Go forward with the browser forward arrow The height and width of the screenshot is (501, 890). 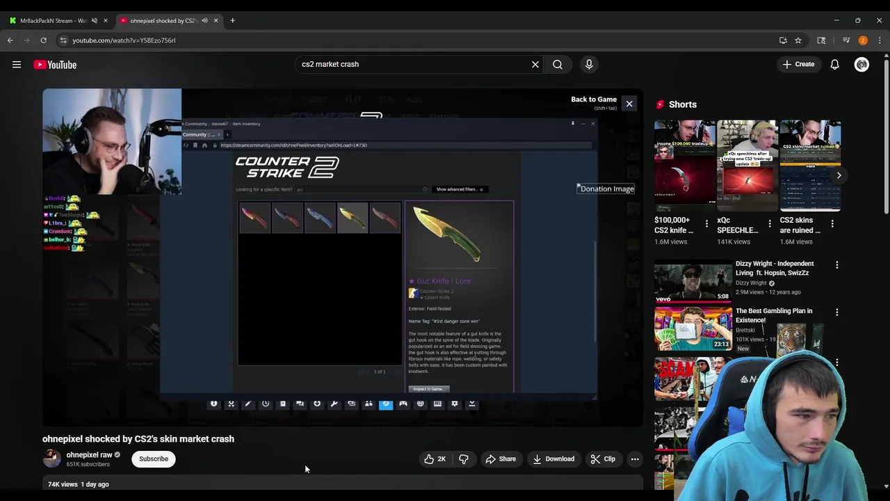26,40
